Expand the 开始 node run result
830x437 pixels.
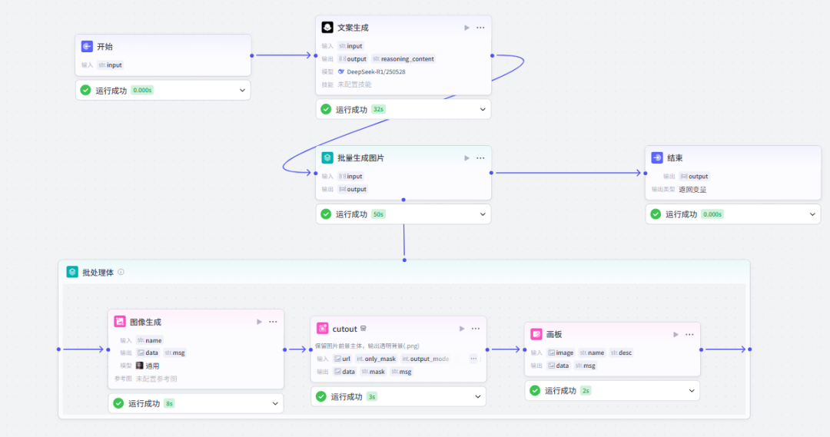tap(243, 91)
